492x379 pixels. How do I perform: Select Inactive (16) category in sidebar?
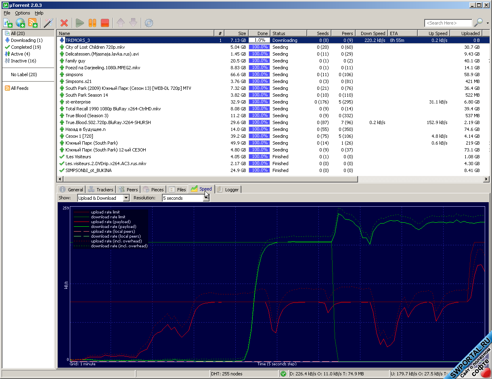28,61
